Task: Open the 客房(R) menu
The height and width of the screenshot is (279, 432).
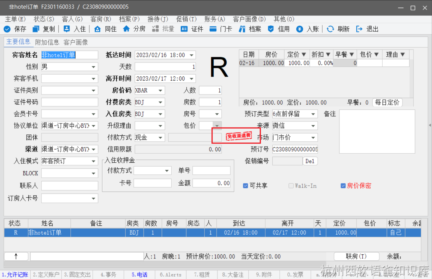Action: 101,19
